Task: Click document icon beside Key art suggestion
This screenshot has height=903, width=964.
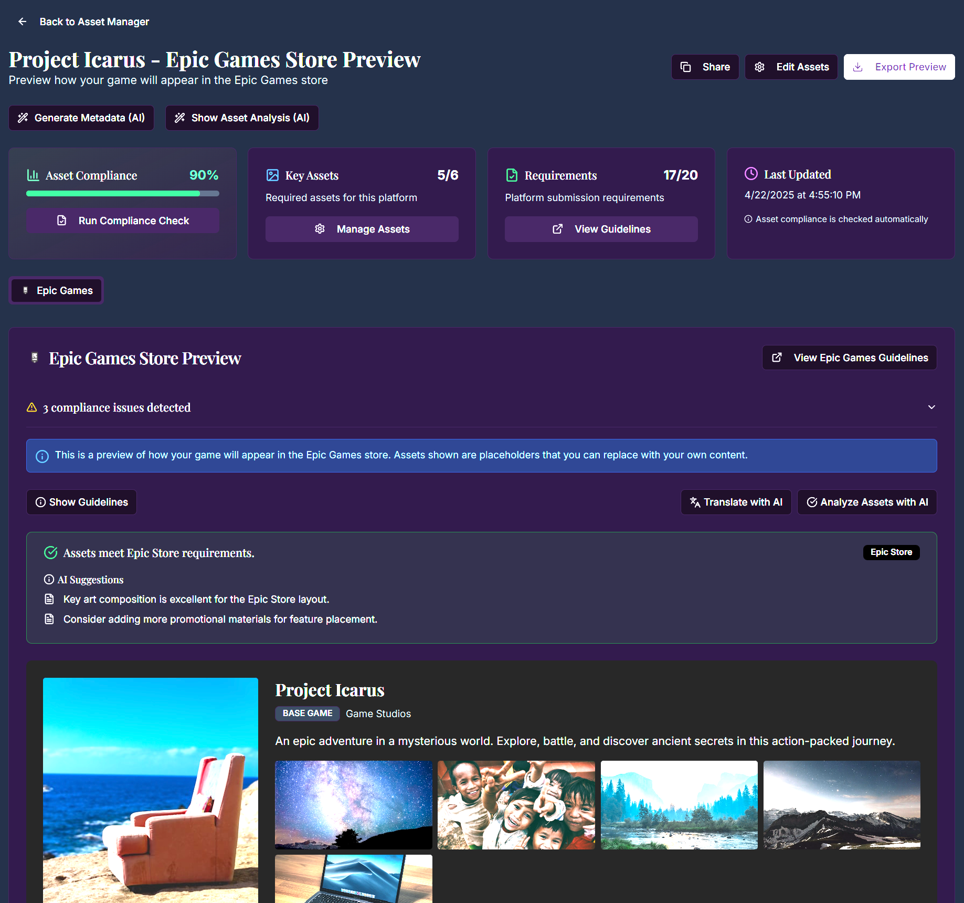Action: pyautogui.click(x=49, y=599)
